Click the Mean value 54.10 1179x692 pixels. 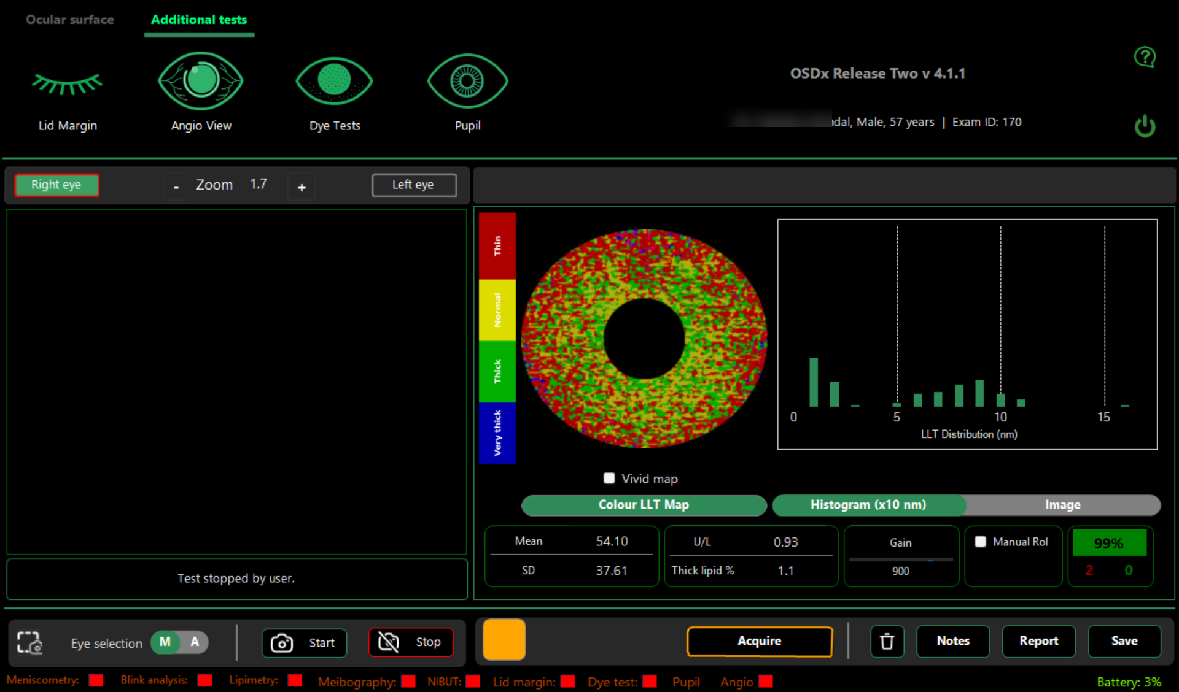point(612,541)
